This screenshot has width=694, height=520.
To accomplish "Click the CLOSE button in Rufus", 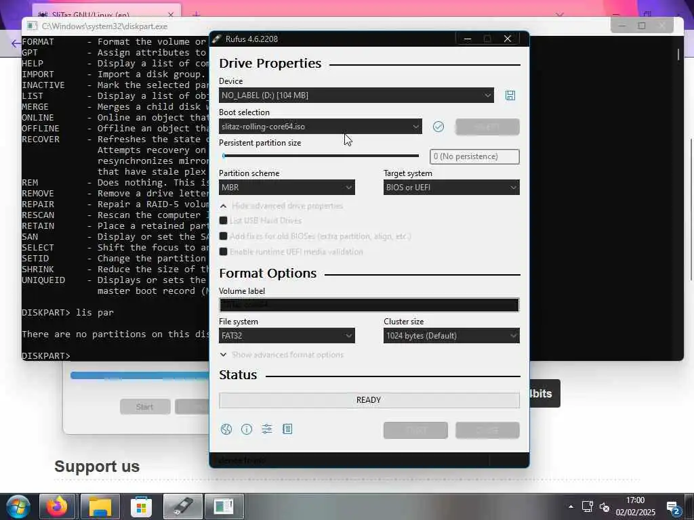I will click(x=487, y=430).
